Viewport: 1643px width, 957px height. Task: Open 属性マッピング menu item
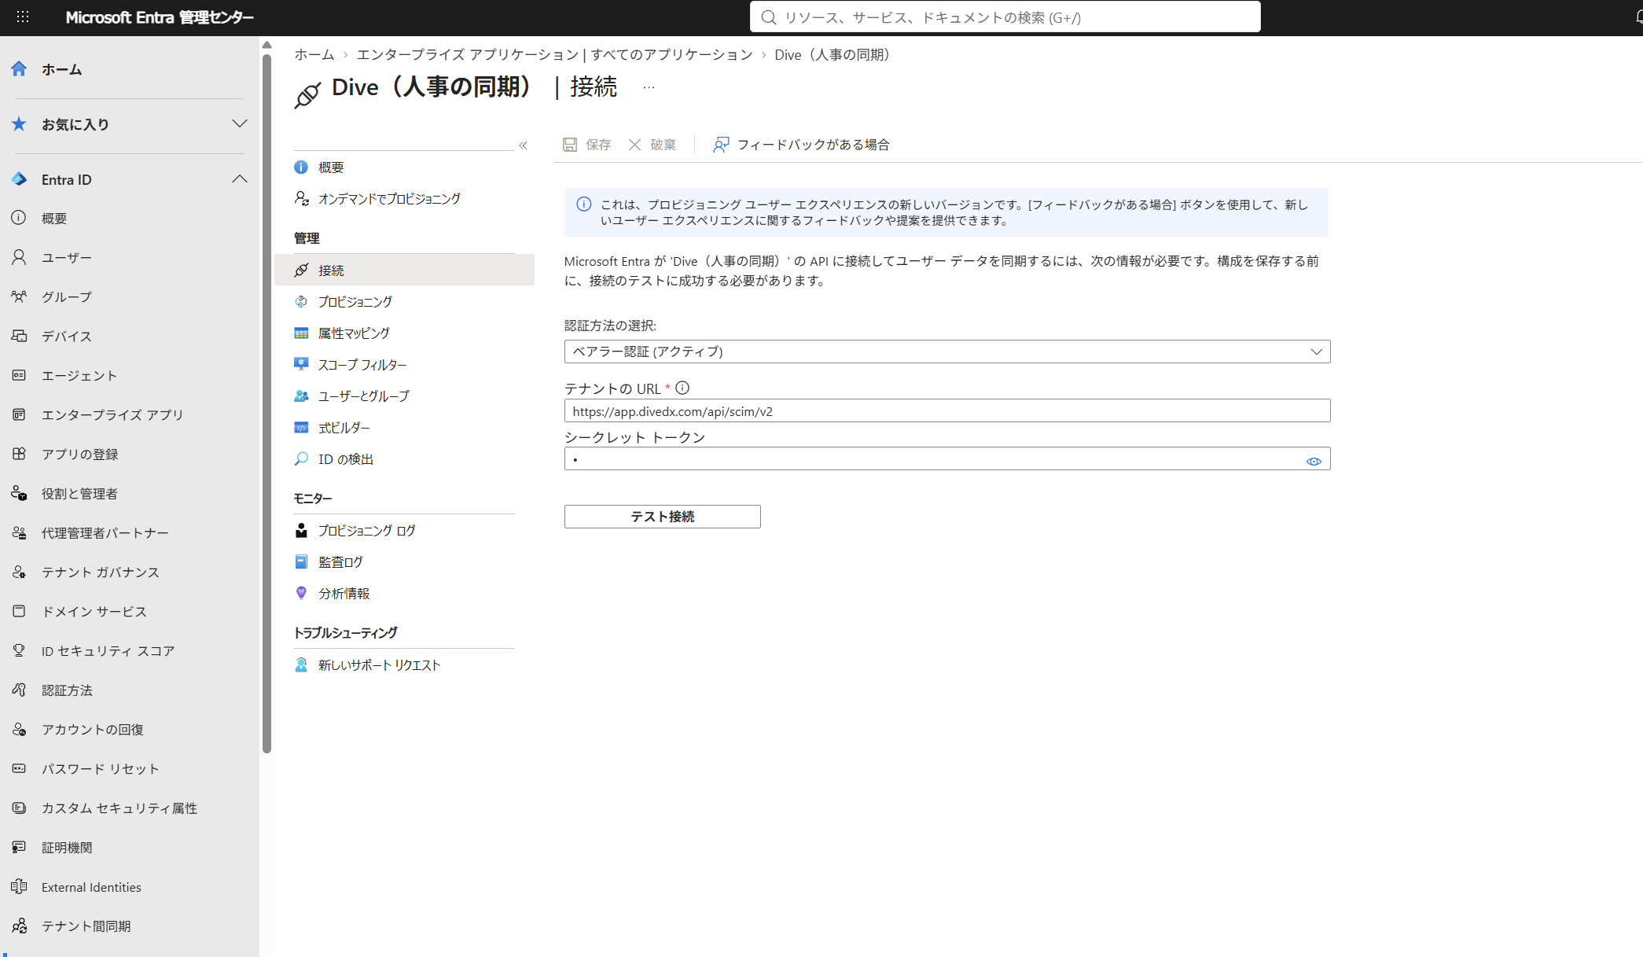[x=354, y=333]
